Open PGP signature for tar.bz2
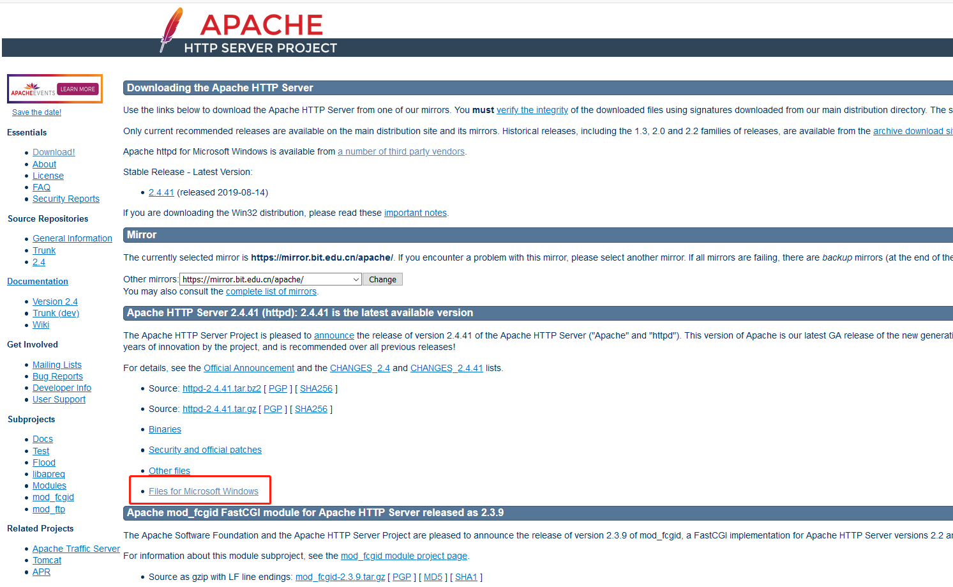Screen dimensions: 953x587 pyautogui.click(x=278, y=388)
